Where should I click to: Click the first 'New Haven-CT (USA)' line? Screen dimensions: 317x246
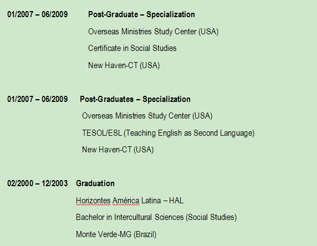coord(124,65)
